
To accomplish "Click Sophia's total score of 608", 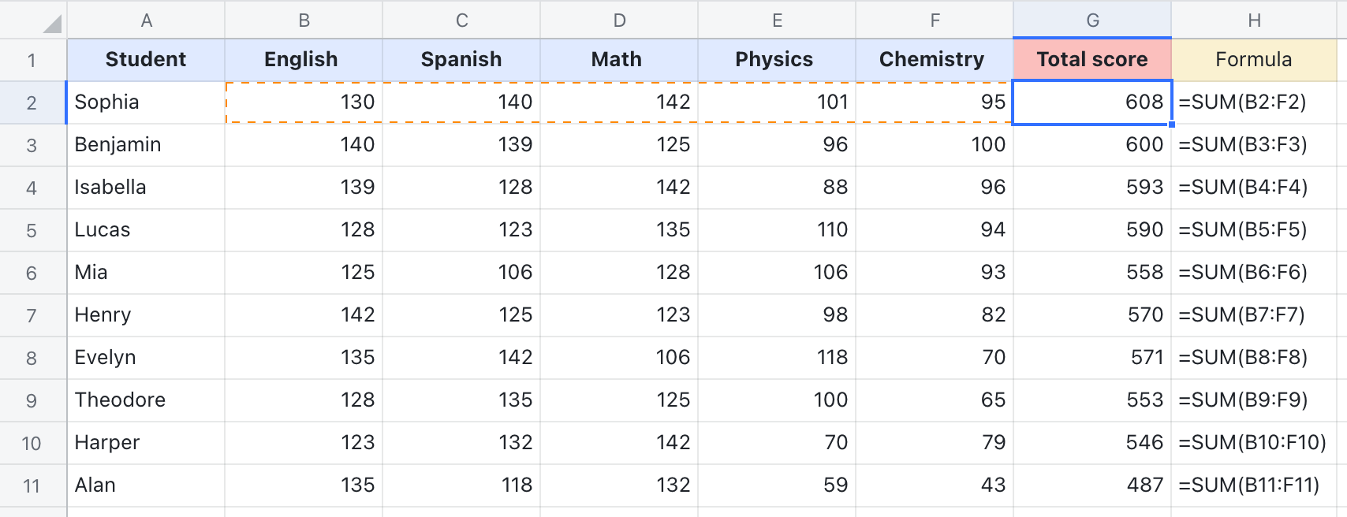I will coord(1092,102).
